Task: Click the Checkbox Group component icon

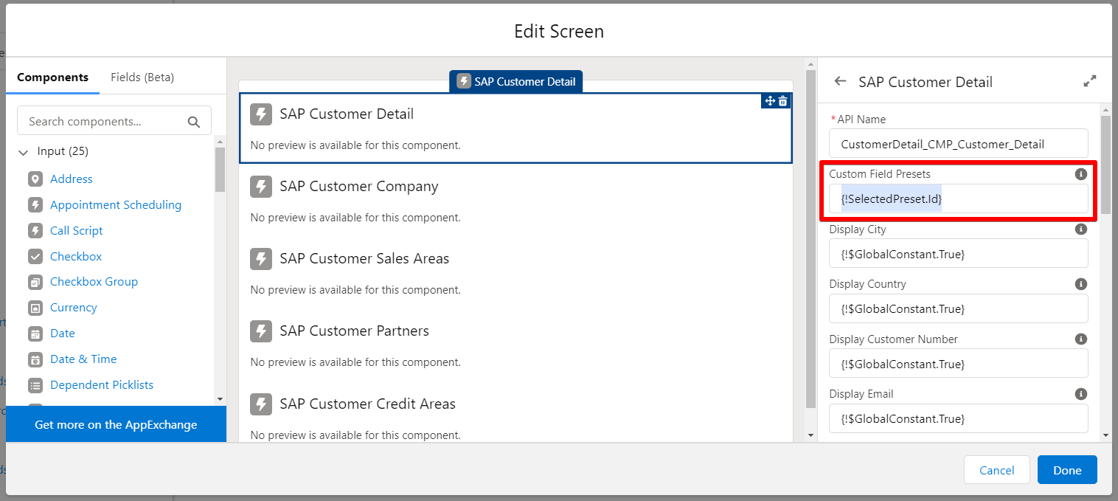Action: click(x=35, y=282)
